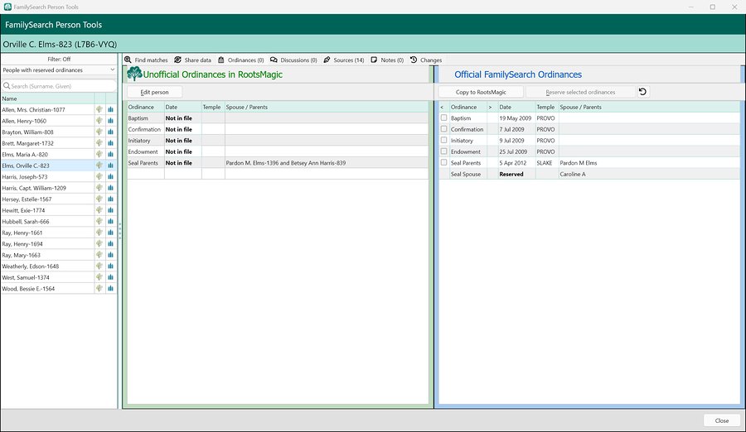The width and height of the screenshot is (746, 432).
Task: Click the > column header in official ordinances
Action: 490,108
